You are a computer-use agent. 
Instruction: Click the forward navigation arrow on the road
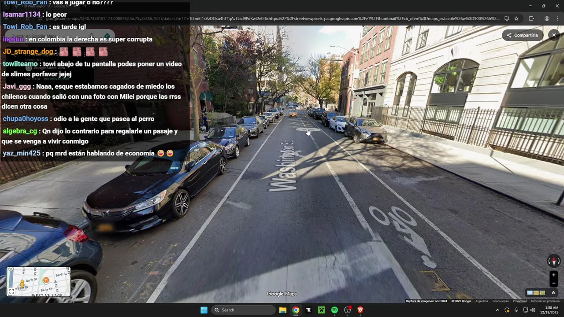coord(308,130)
